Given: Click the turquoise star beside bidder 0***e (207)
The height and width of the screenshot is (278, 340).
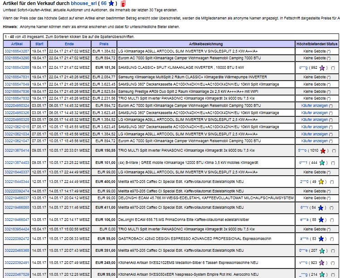Looking at the screenshot, I should [x=322, y=251].
